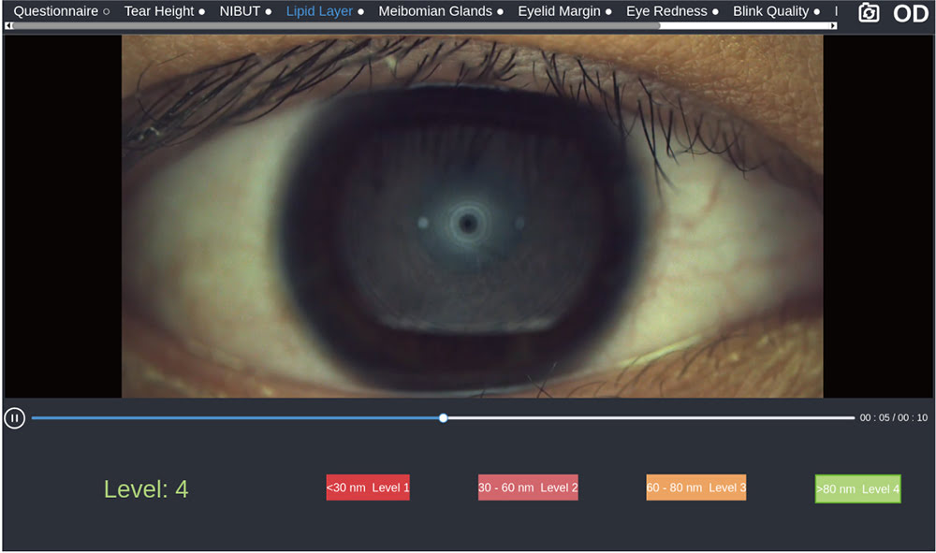The image size is (936, 553).
Task: Select red <30 nm Level 1 button
Action: pyautogui.click(x=368, y=488)
